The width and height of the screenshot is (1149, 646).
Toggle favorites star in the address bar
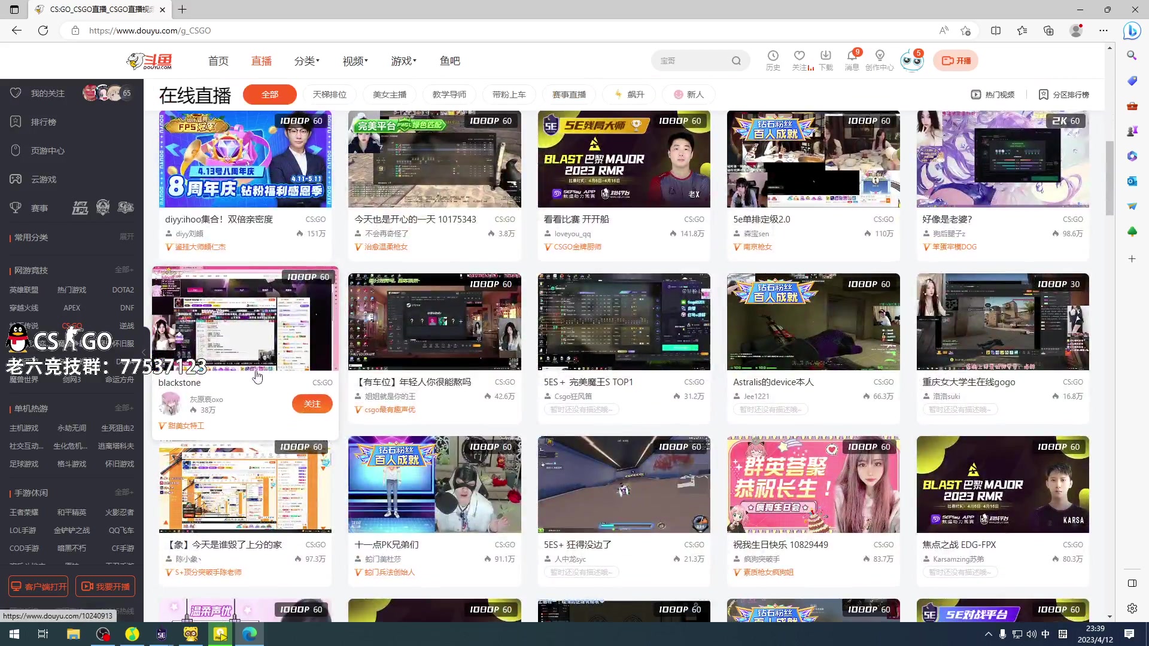pyautogui.click(x=965, y=31)
